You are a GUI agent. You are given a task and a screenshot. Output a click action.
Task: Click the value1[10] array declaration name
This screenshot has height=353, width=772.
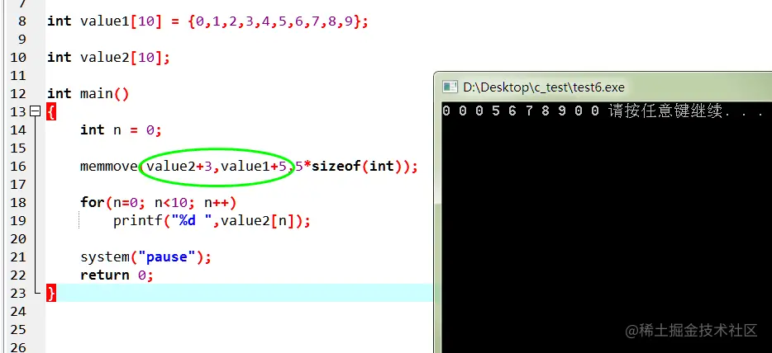tap(122, 21)
